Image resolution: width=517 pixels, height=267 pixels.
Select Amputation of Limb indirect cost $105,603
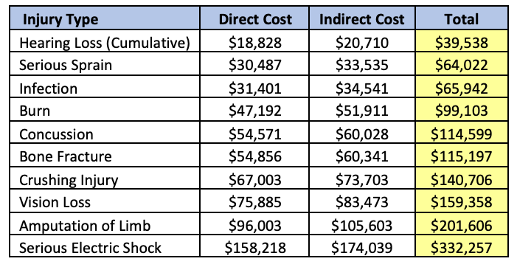pos(362,223)
